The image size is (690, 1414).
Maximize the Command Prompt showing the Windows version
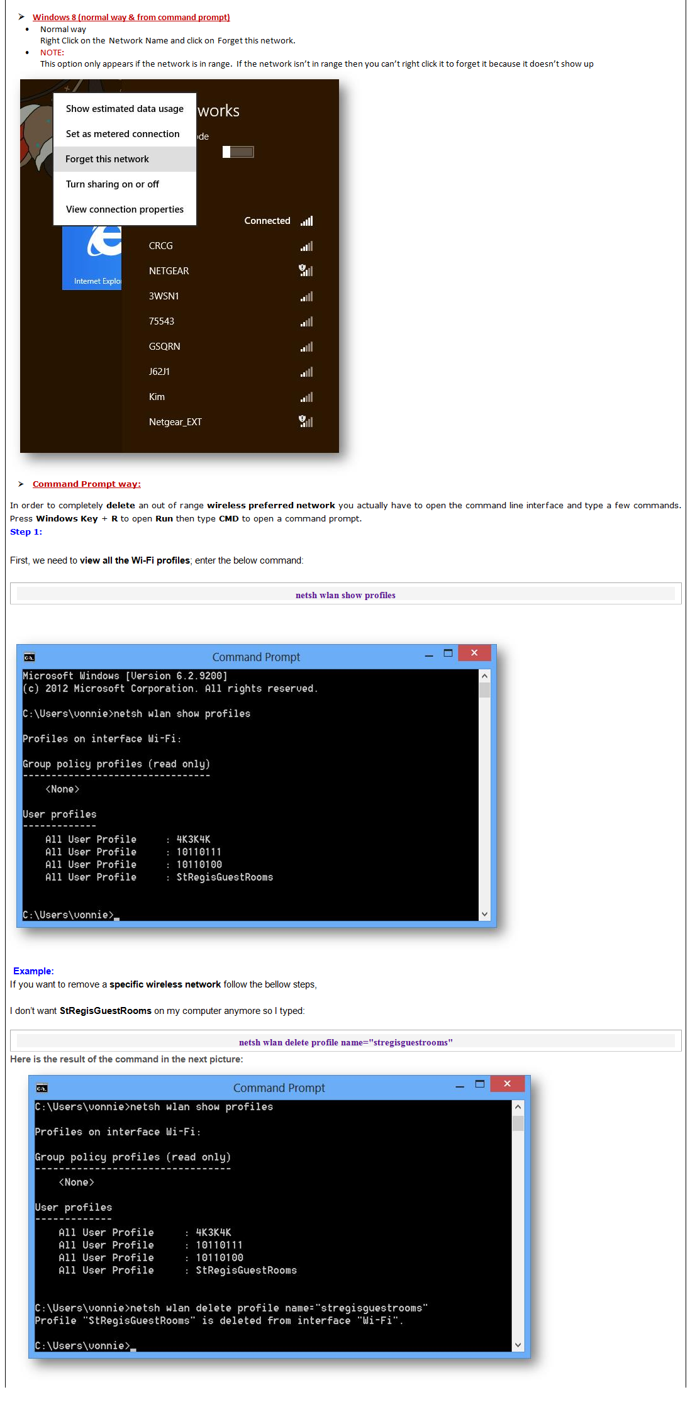(x=448, y=654)
